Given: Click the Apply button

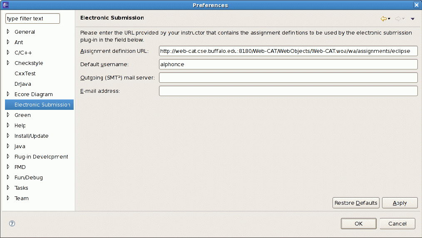Looking at the screenshot, I should click(x=400, y=203).
